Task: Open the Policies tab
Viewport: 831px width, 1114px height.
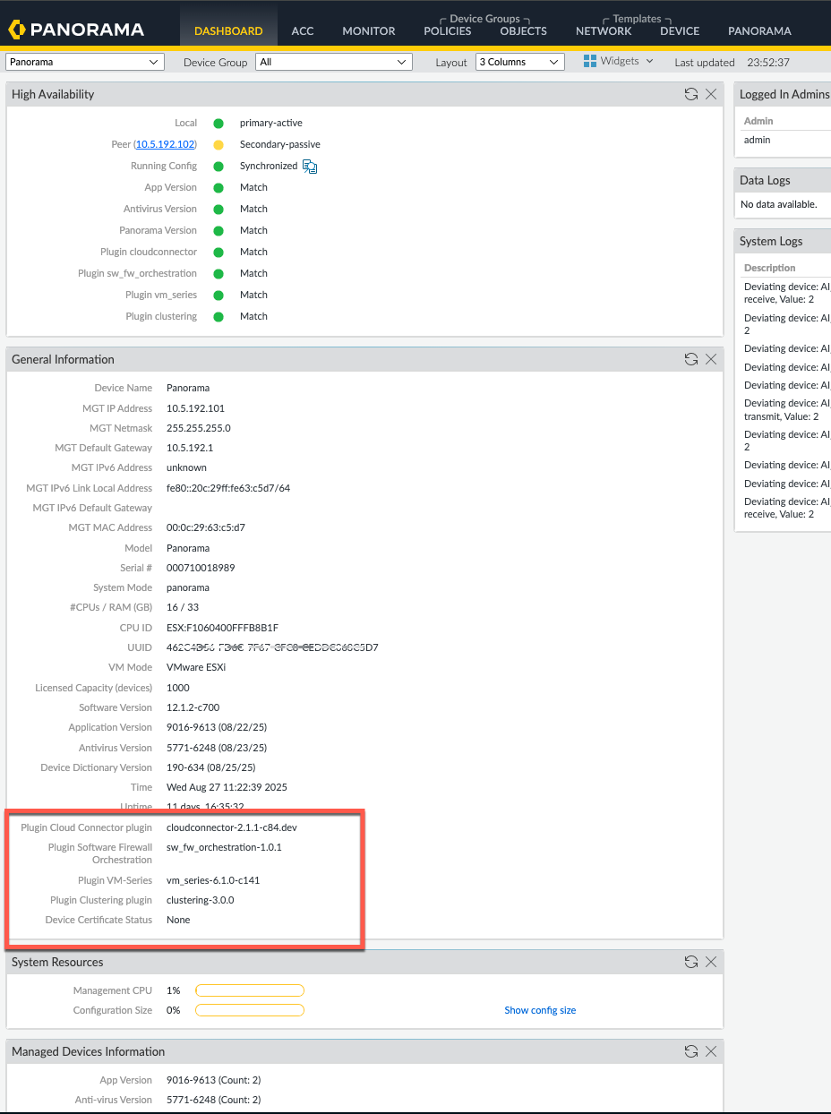Action: click(448, 30)
